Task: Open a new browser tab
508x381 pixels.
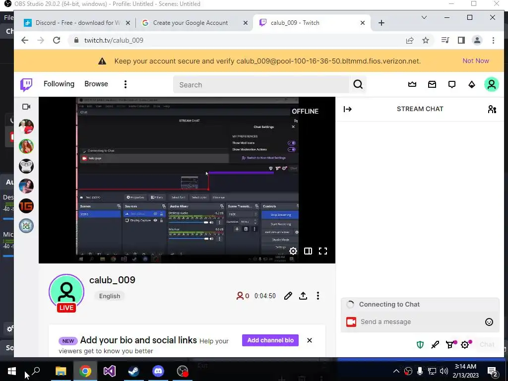Action: click(381, 23)
